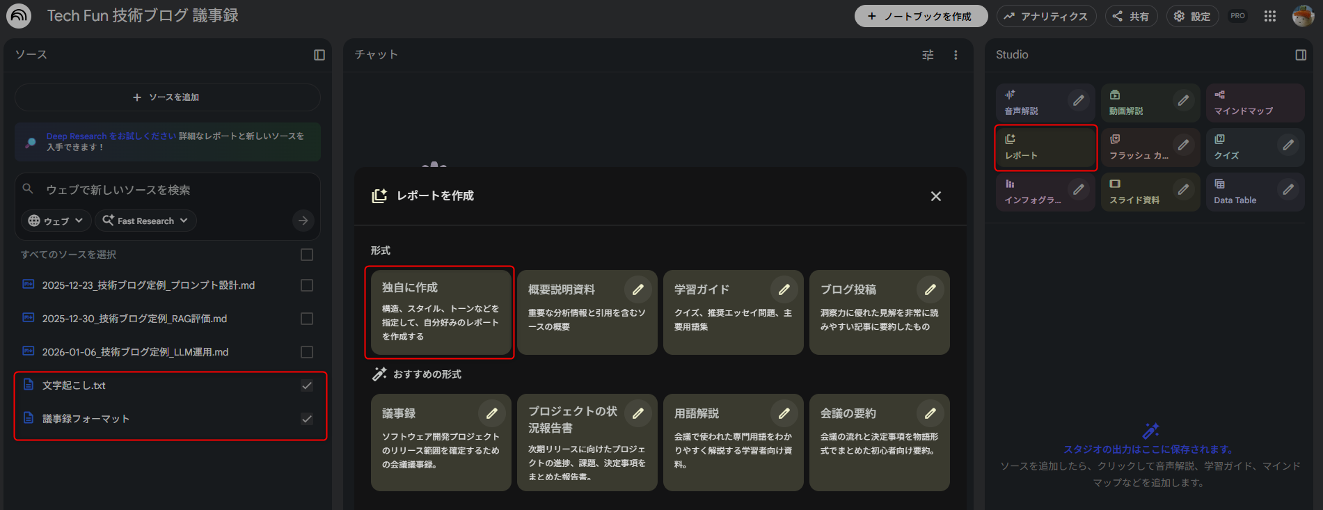Toggle the すべてのソースを選択 checkbox
The image size is (1323, 510).
306,255
